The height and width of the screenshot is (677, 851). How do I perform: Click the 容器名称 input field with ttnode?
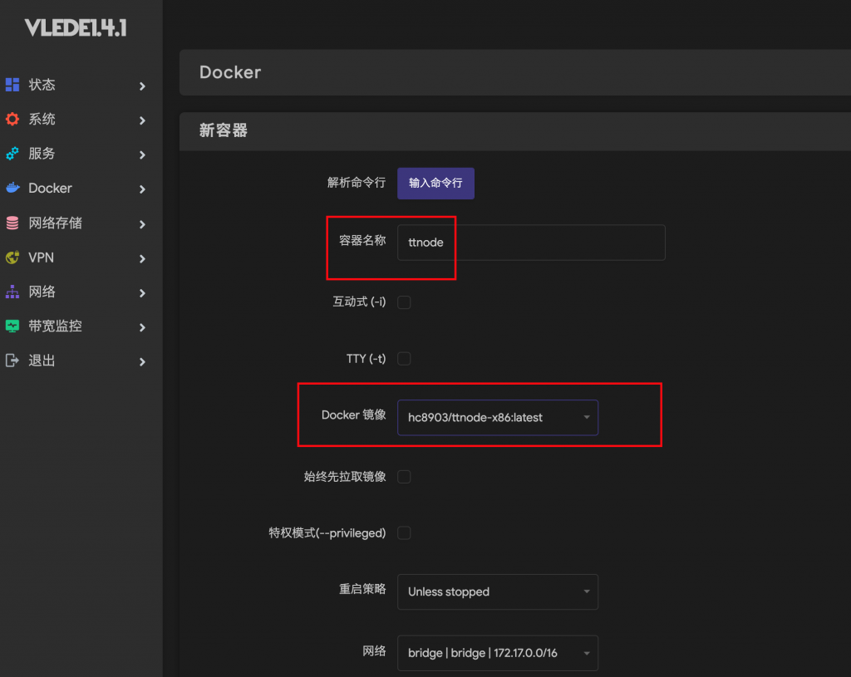tap(531, 243)
